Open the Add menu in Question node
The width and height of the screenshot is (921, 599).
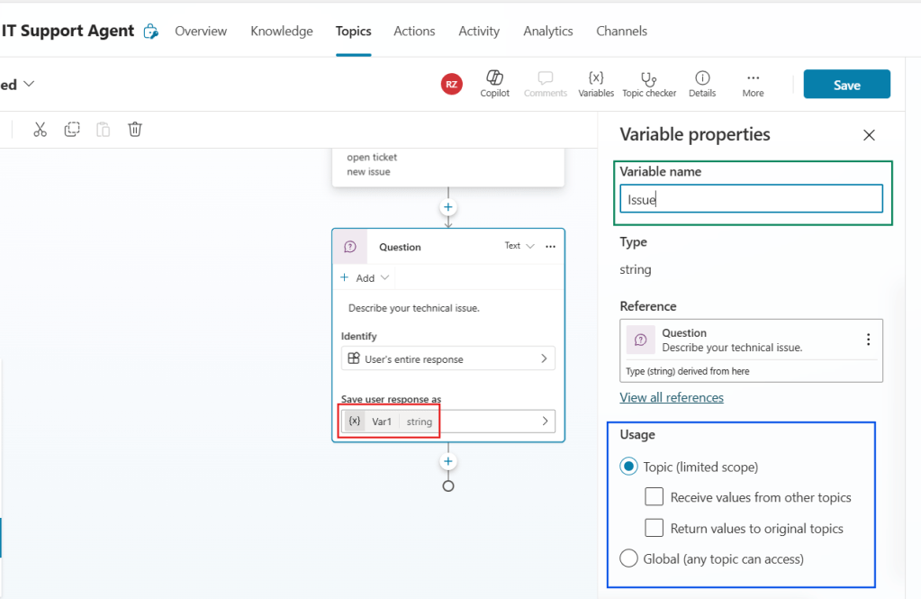[x=364, y=277]
